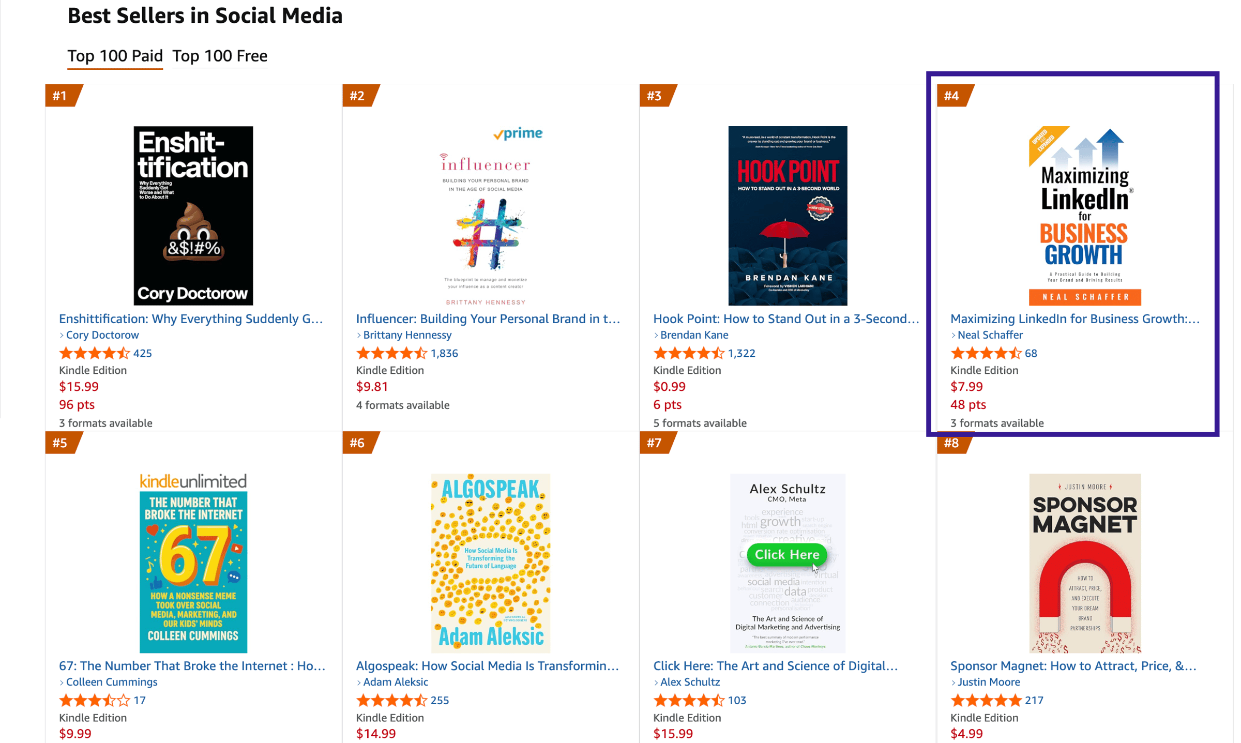Open the Click Here book cover
The image size is (1241, 743).
coord(787,563)
